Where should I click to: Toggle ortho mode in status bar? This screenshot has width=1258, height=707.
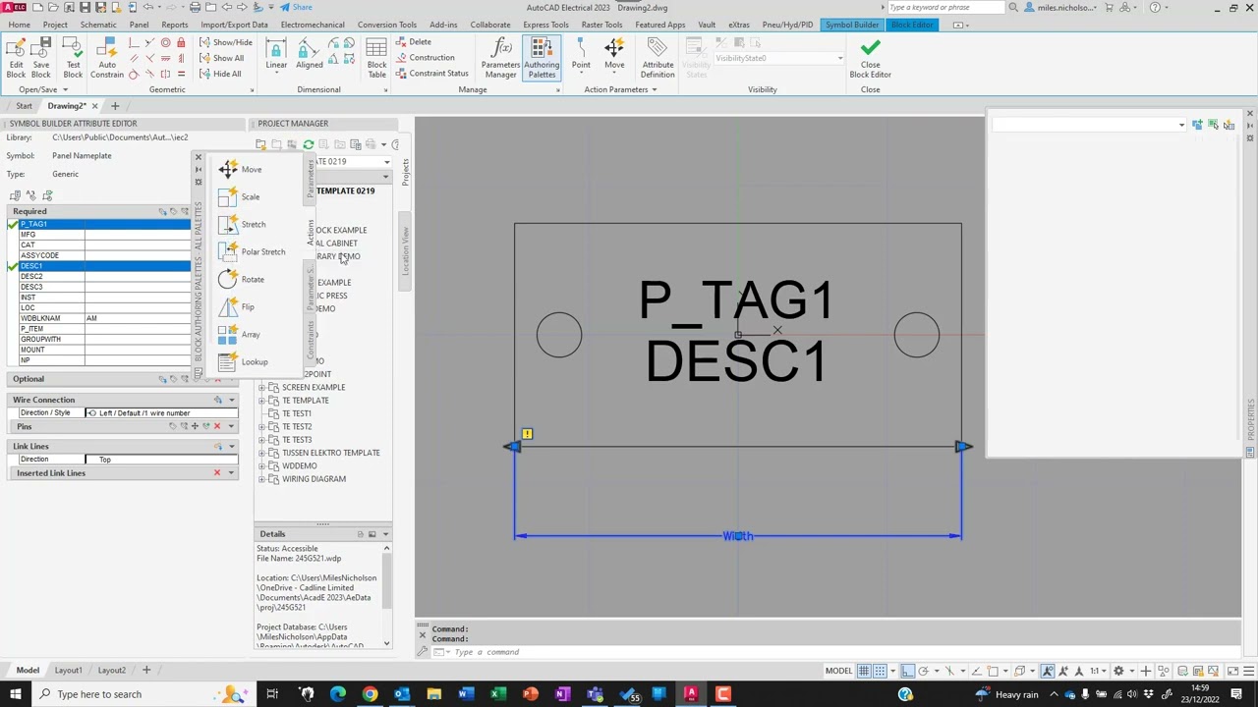[907, 671]
